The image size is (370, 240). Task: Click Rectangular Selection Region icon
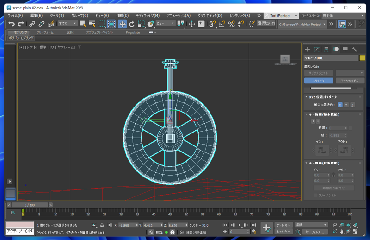[x=102, y=24]
